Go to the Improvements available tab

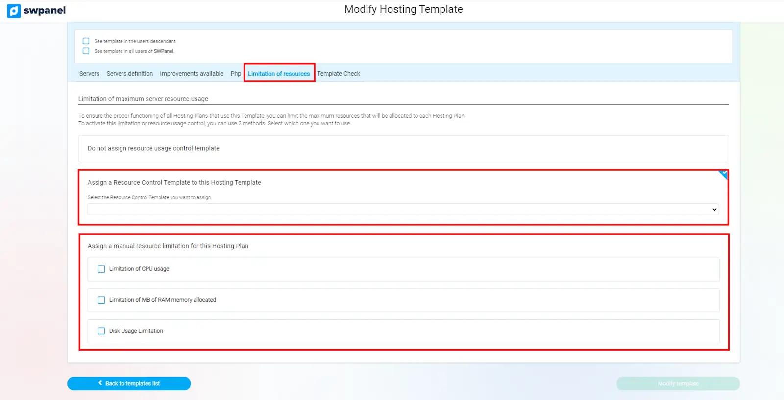coord(192,74)
